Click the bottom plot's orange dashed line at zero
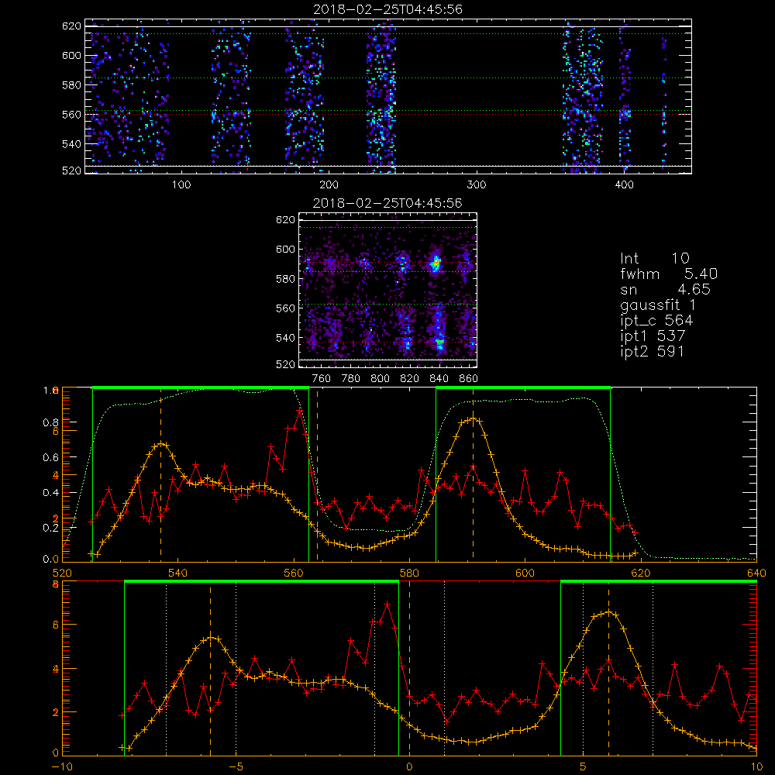This screenshot has width=775, height=775. (x=409, y=670)
